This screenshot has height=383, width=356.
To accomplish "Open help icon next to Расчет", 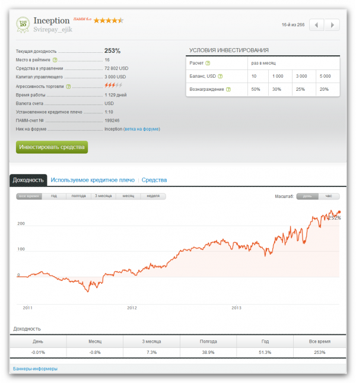I will (208, 64).
